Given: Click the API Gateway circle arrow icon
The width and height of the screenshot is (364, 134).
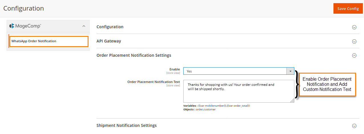Looking at the screenshot, I should (354, 41).
